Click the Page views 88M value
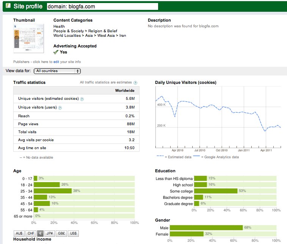 pos(131,124)
